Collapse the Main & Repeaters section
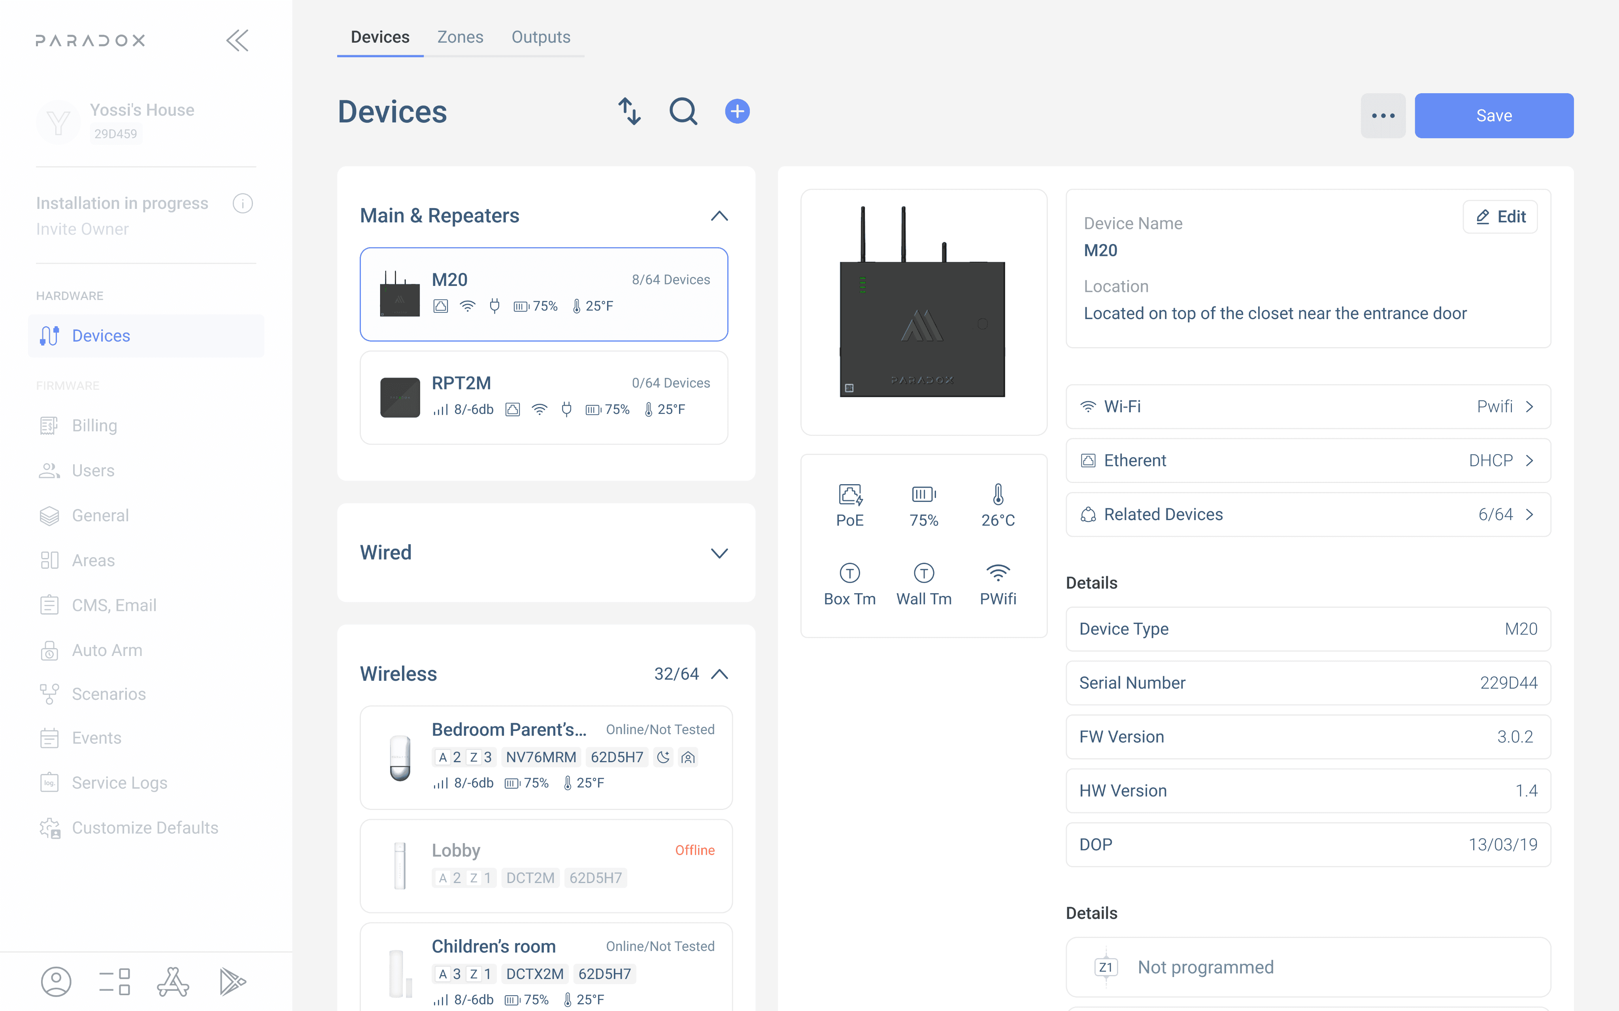1619x1011 pixels. (719, 216)
